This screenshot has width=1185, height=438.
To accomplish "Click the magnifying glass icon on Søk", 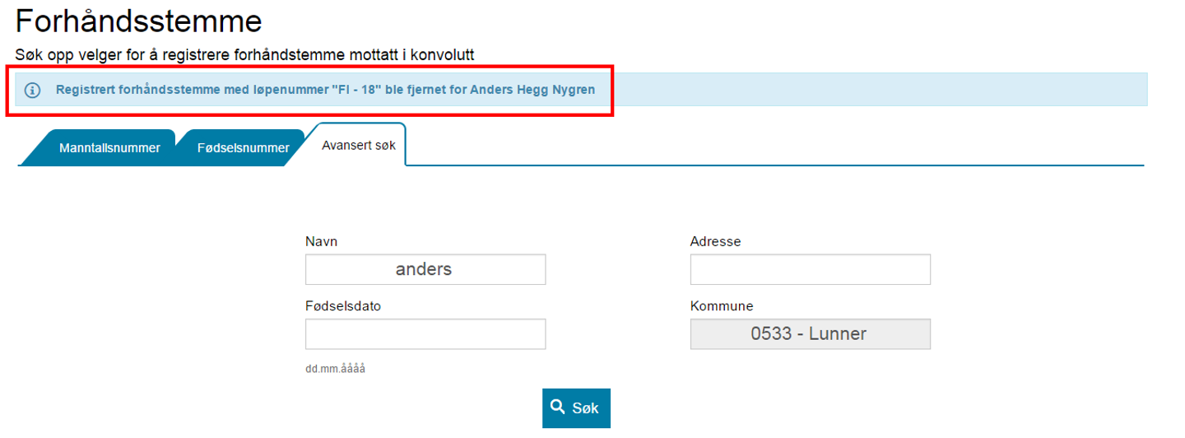I will coord(558,407).
